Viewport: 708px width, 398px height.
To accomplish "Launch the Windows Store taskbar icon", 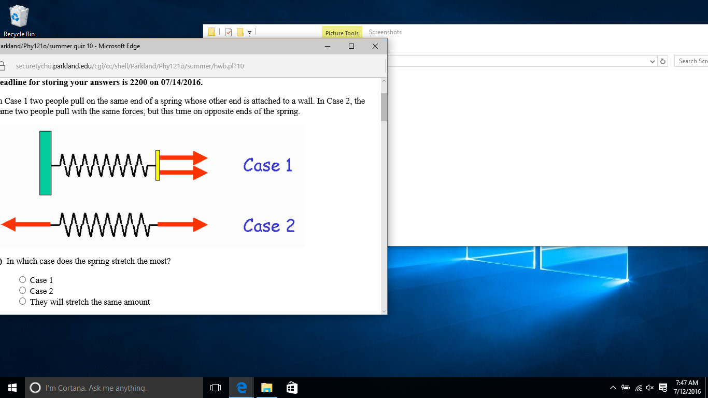I will 292,388.
